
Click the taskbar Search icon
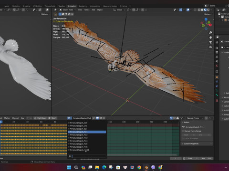pos(76,167)
